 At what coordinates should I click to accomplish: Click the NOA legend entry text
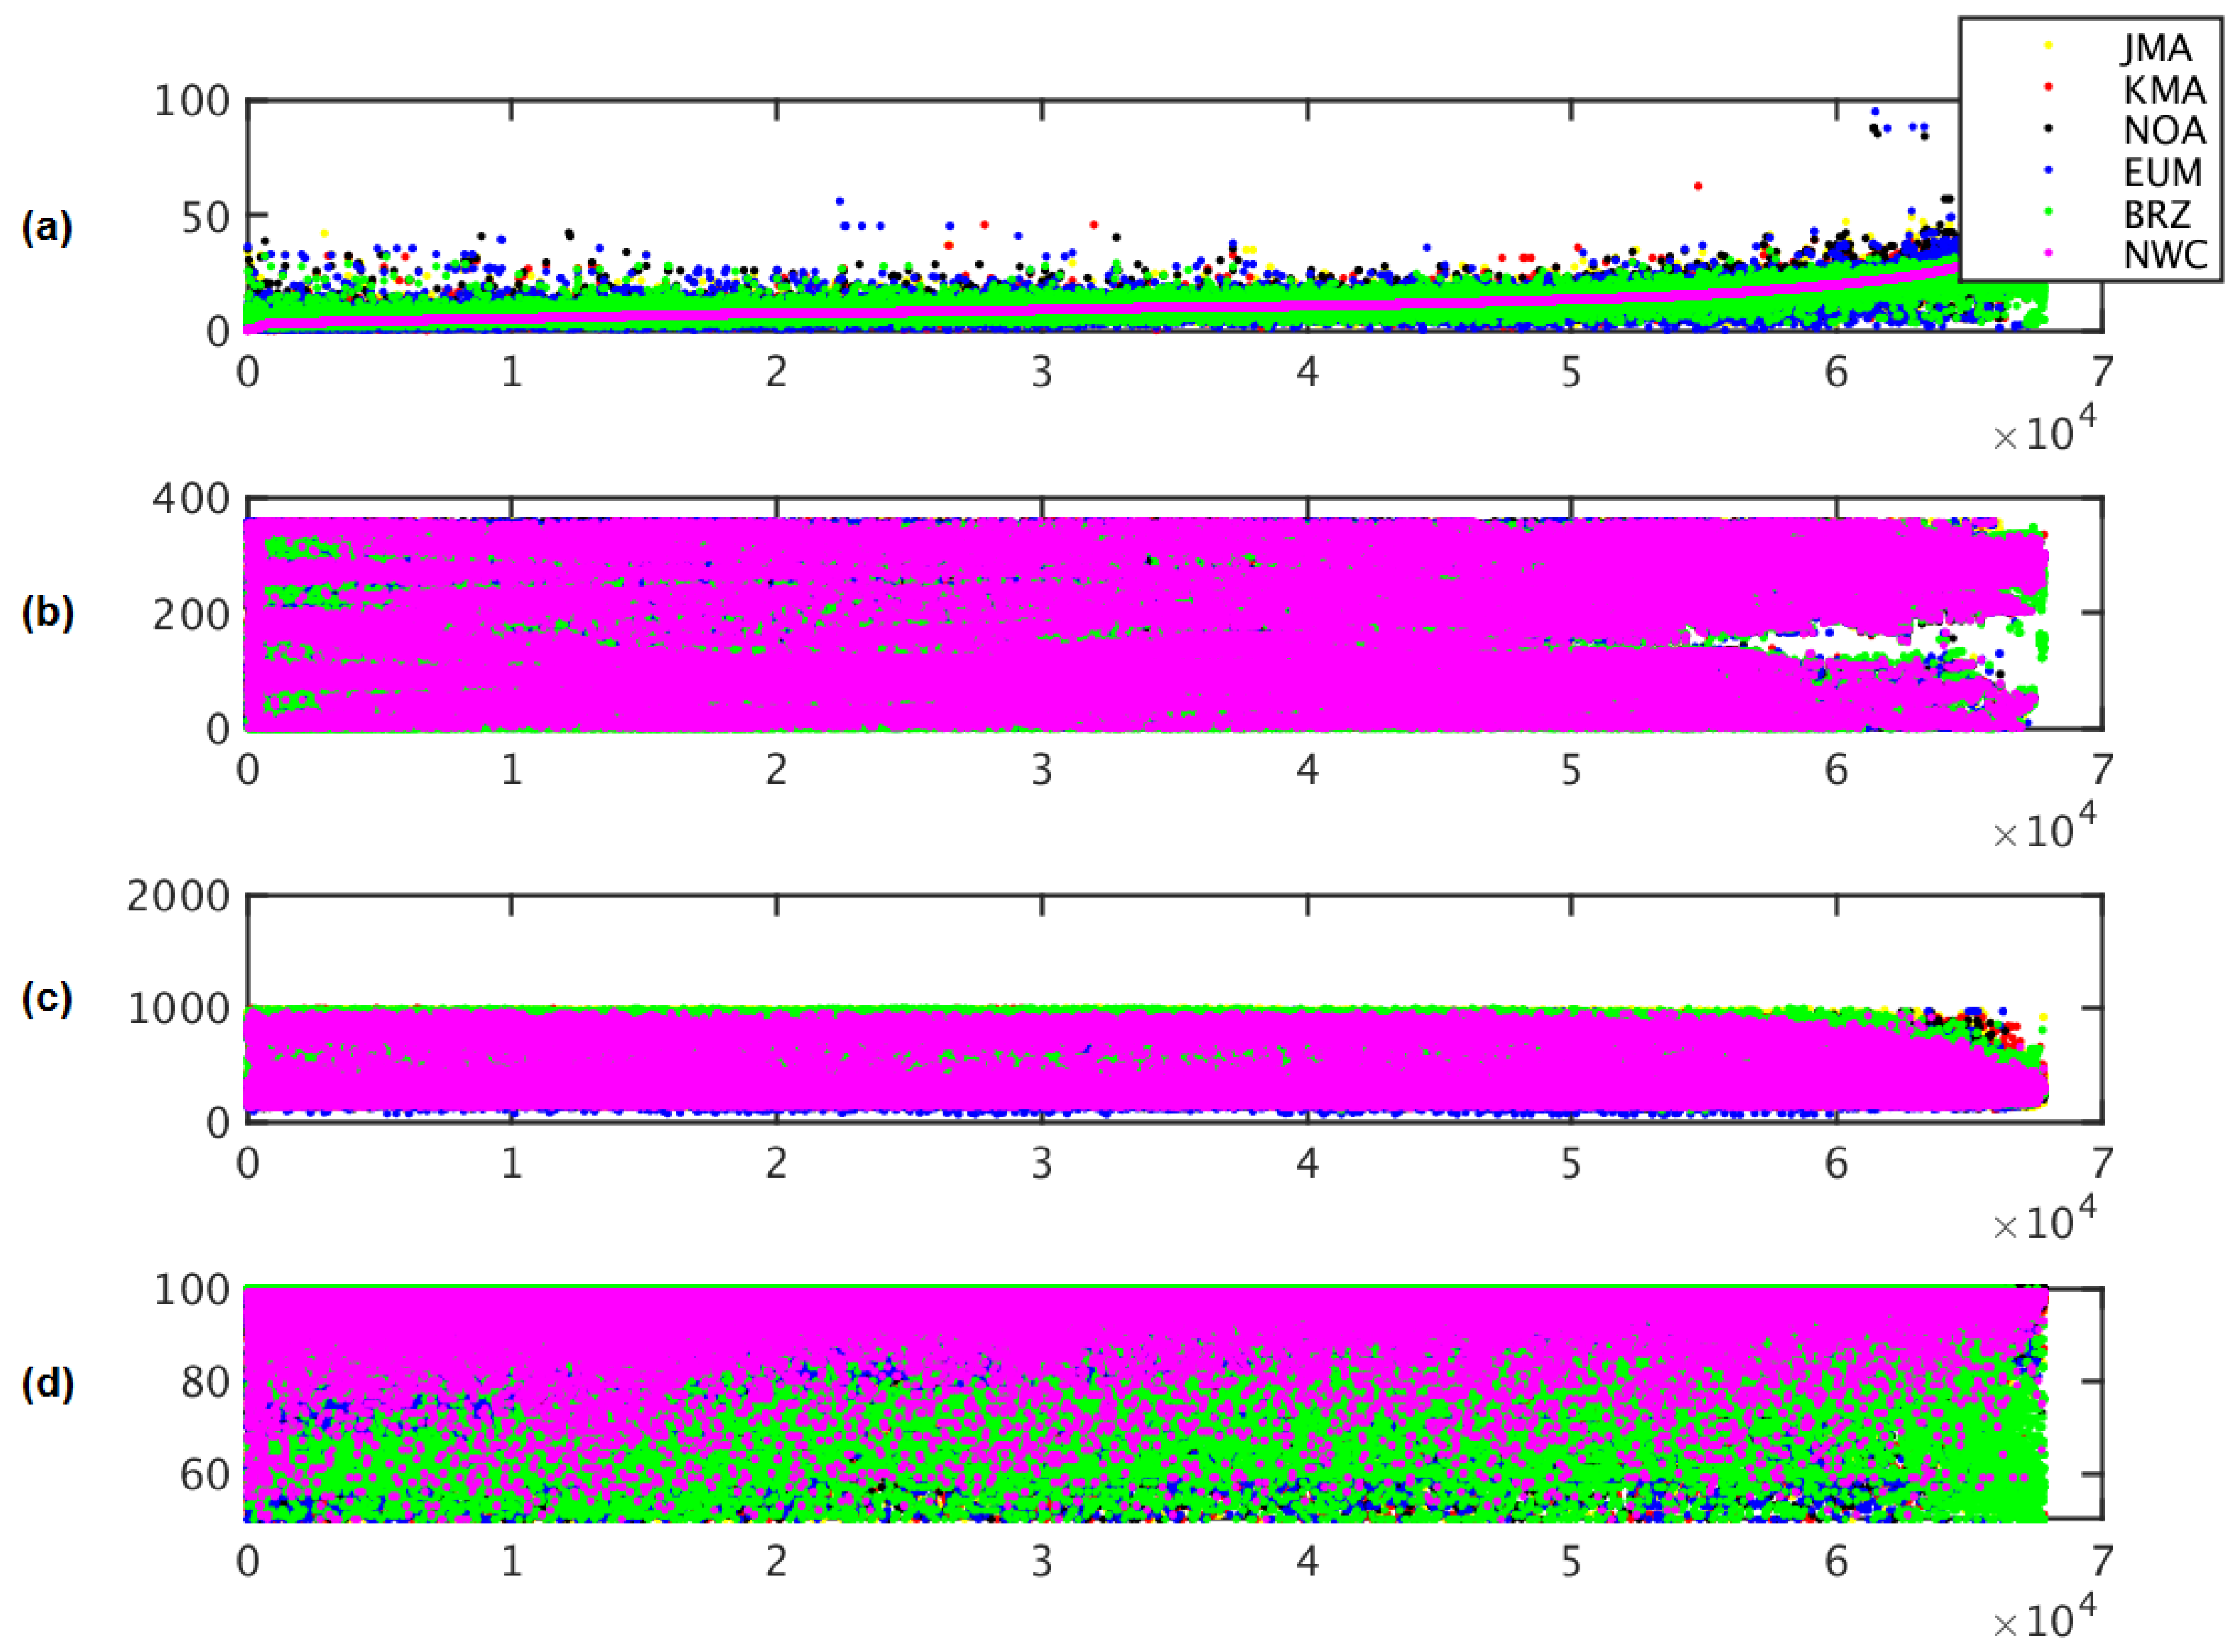(x=2159, y=130)
